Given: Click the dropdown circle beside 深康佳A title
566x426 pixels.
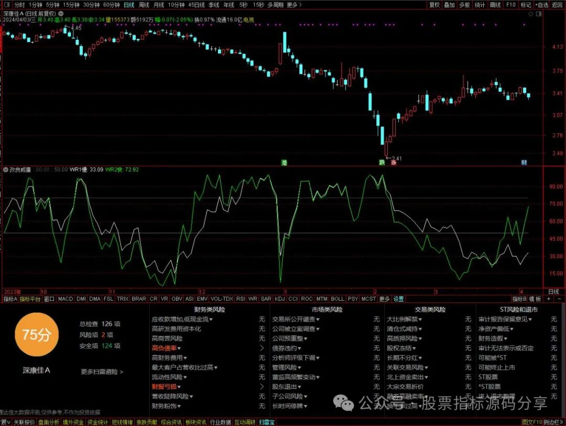Looking at the screenshot, I should point(61,13).
